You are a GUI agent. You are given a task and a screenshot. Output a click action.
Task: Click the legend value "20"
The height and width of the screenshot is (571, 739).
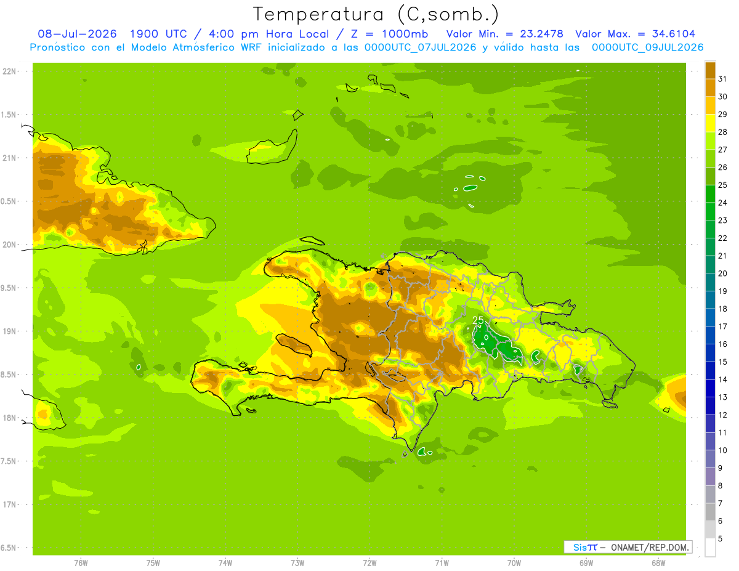pos(723,273)
